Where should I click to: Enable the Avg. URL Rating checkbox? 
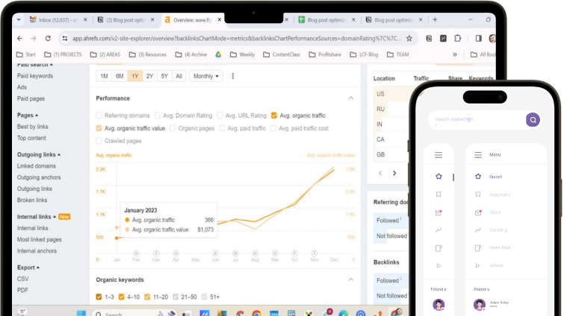tap(220, 116)
